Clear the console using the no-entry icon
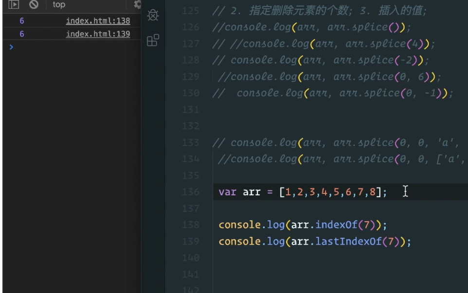The width and height of the screenshot is (468, 293). (x=33, y=5)
